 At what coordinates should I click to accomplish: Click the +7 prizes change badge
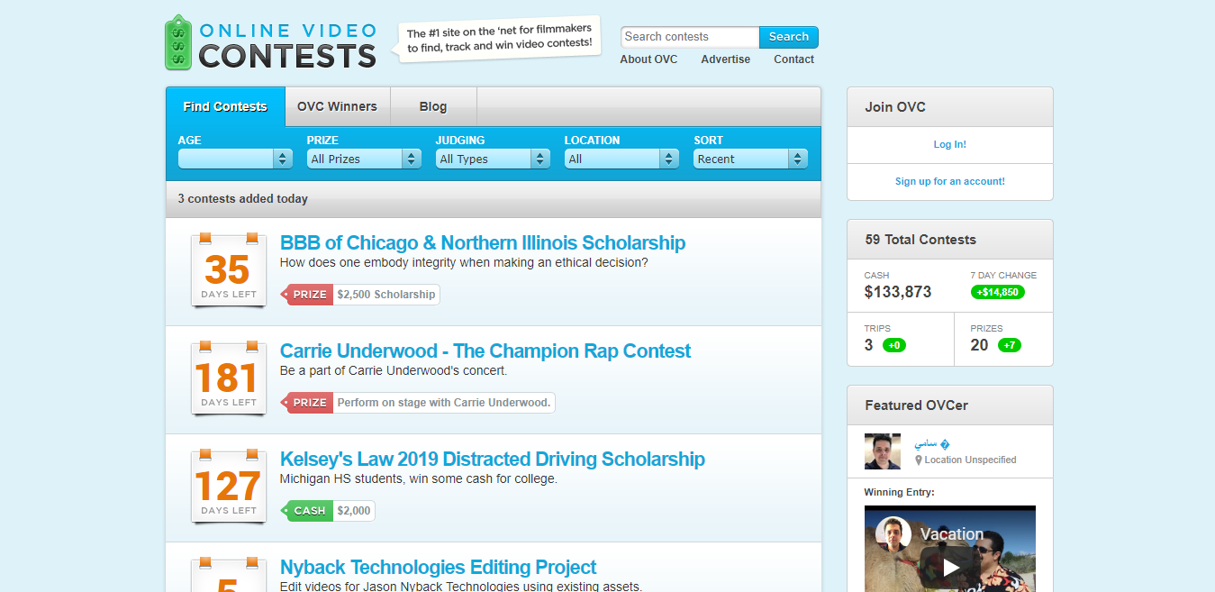coord(1010,345)
